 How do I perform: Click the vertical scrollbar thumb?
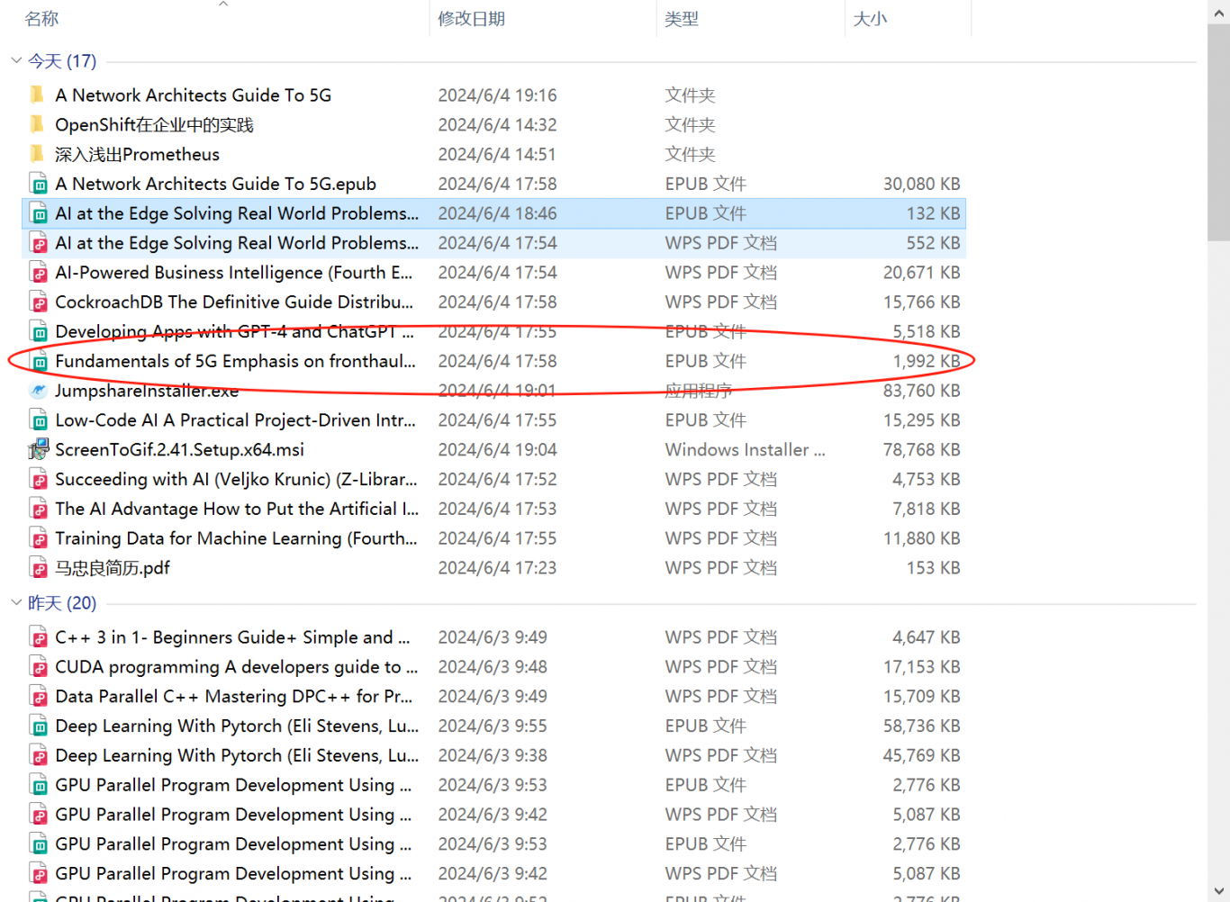click(x=1218, y=132)
